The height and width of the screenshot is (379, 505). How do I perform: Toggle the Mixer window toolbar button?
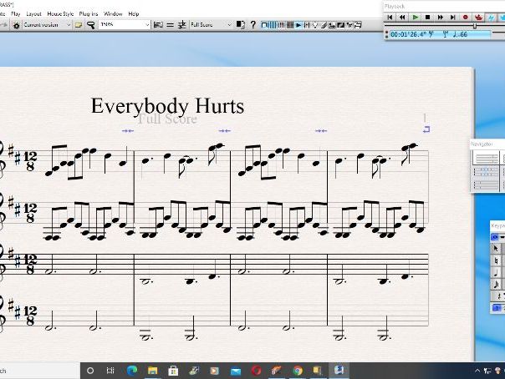(307, 25)
